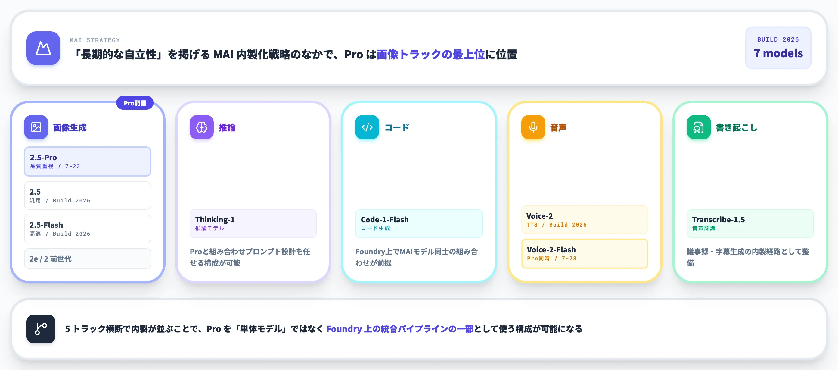The width and height of the screenshot is (838, 370).
Task: Open the Voice-2-Flash model card
Action: (585, 254)
